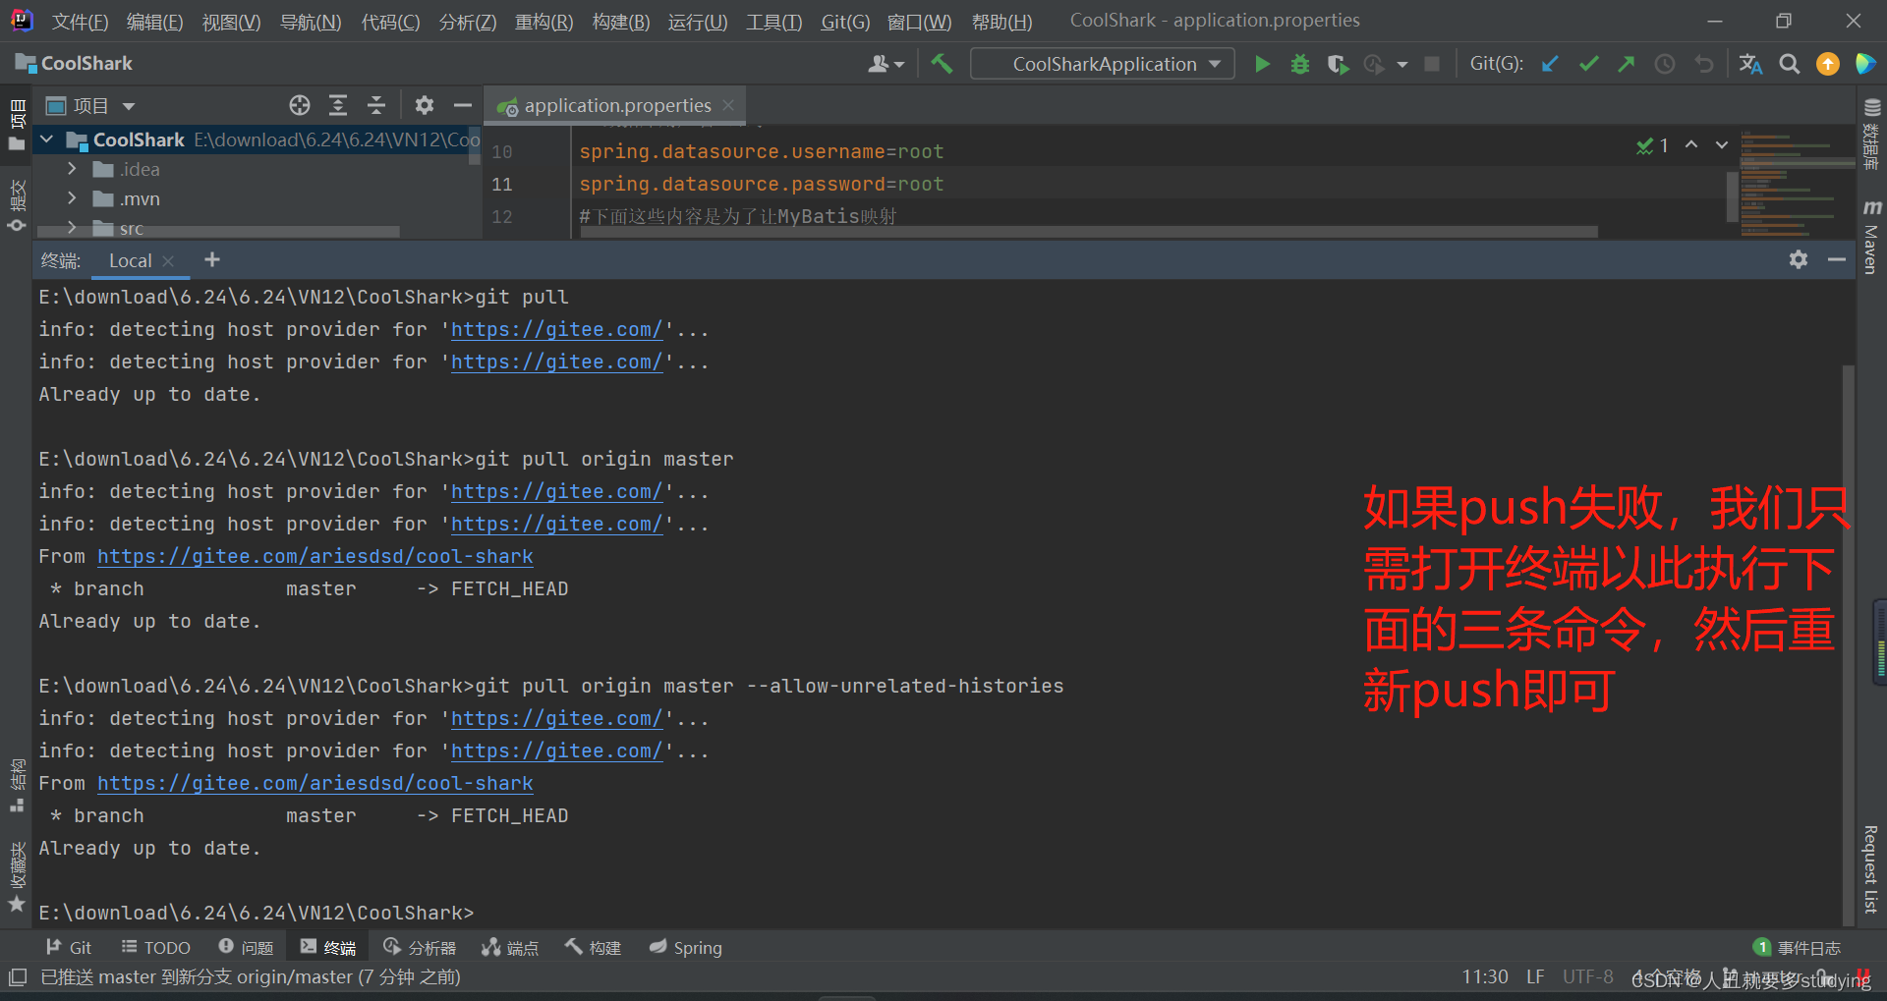The height and width of the screenshot is (1001, 1887).
Task: Rollback changes with undo arrow icon
Action: pos(1703,64)
